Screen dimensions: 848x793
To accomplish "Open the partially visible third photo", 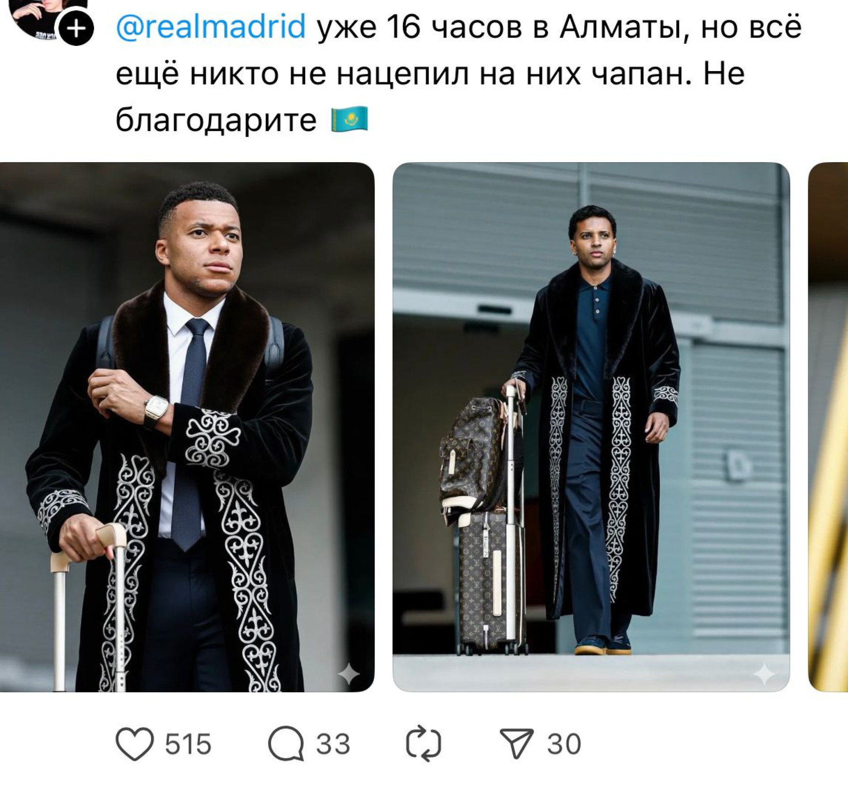I will coord(828,426).
